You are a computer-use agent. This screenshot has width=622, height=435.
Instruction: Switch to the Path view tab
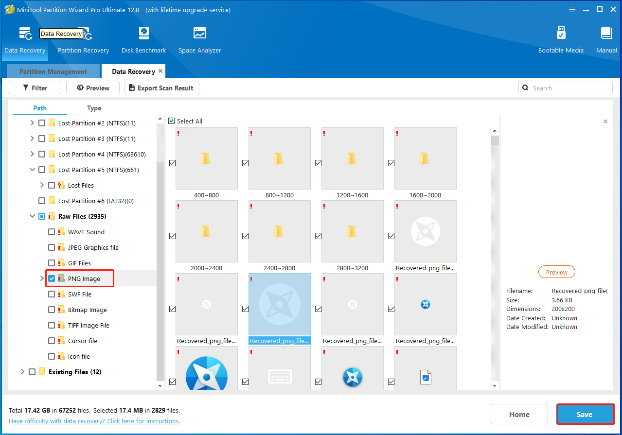40,108
